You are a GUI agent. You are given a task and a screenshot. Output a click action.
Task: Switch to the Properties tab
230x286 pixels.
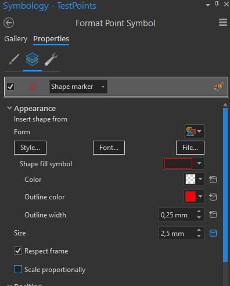(x=51, y=39)
